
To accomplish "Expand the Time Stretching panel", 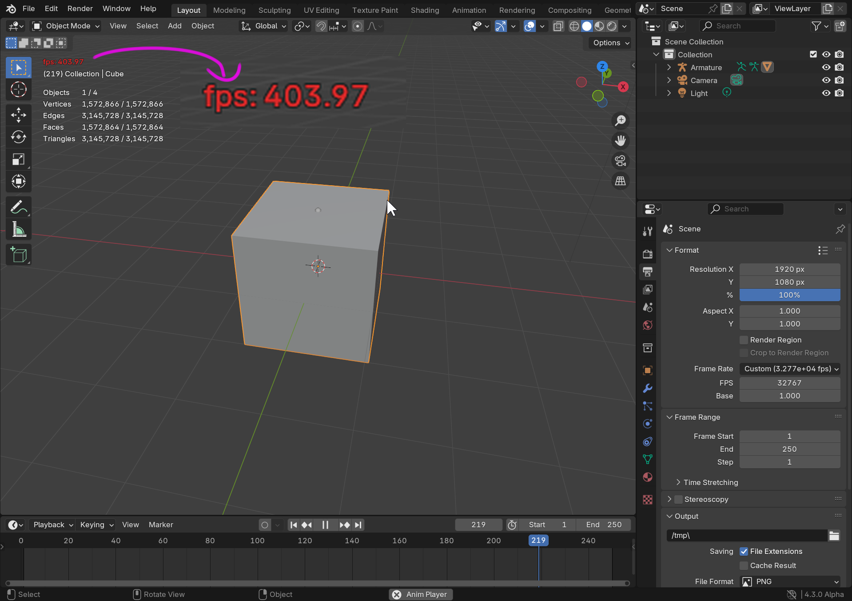I will 706,482.
